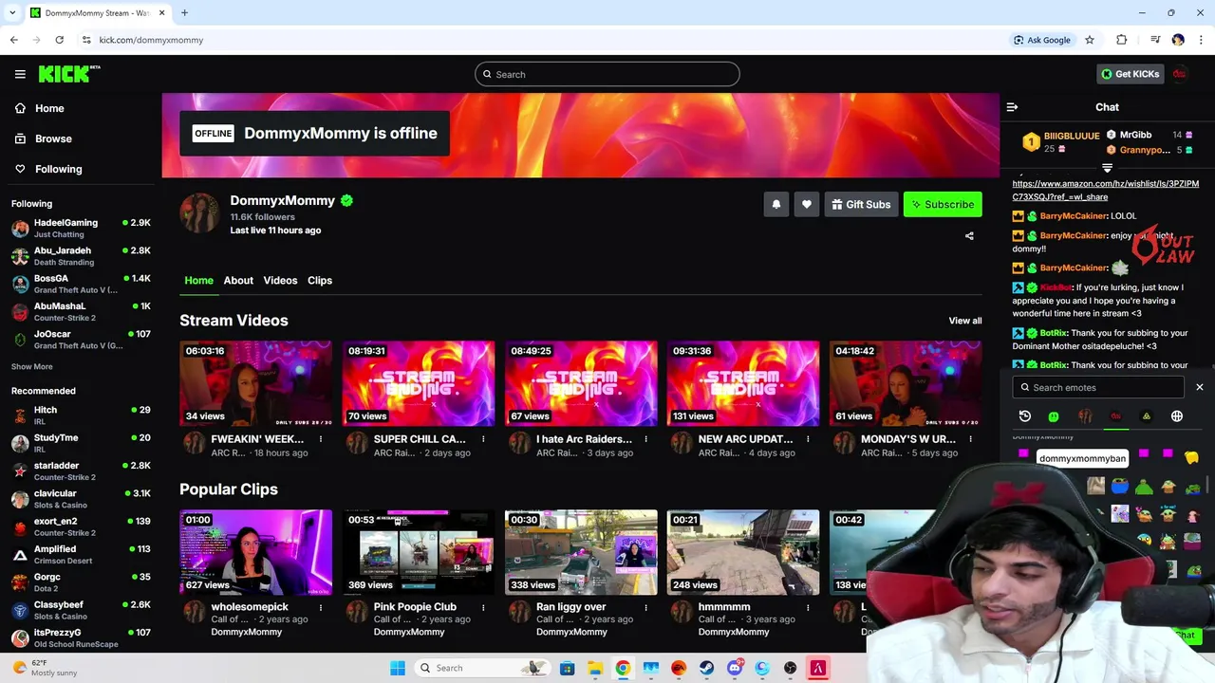Click the user avatar in top-right header
Screen dimensions: 1215x683
click(x=1179, y=74)
